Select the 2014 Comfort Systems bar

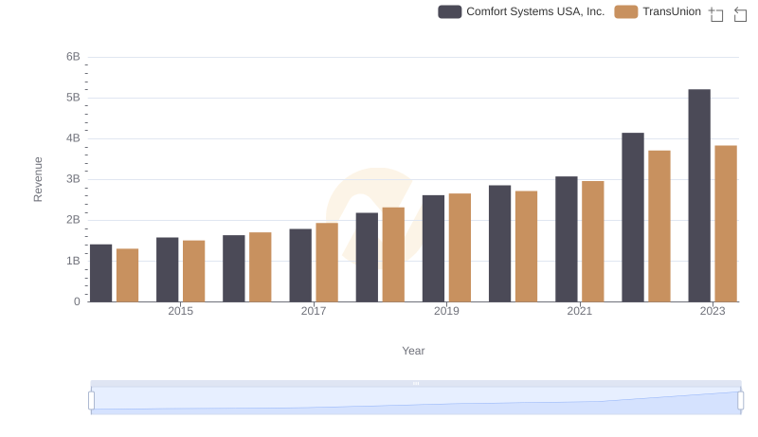tap(101, 273)
